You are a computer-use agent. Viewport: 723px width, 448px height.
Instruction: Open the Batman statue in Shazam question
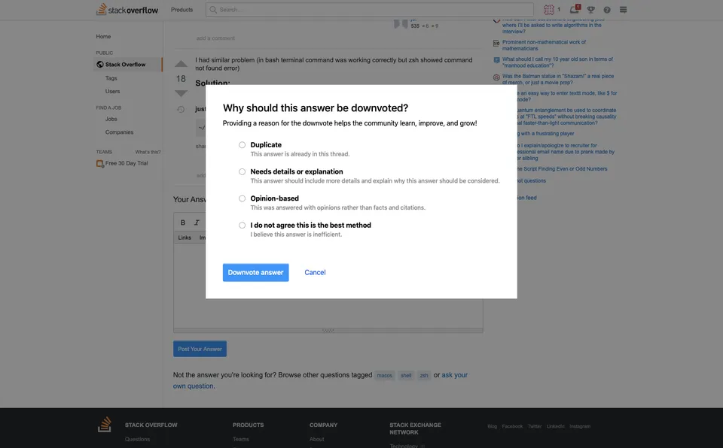(x=558, y=79)
